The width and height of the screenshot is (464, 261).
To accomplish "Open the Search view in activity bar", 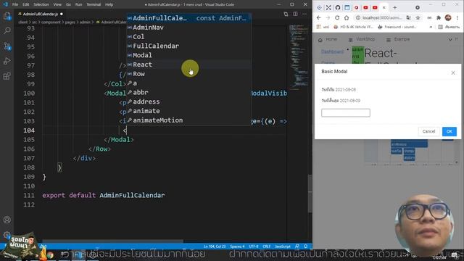I will tap(7, 30).
